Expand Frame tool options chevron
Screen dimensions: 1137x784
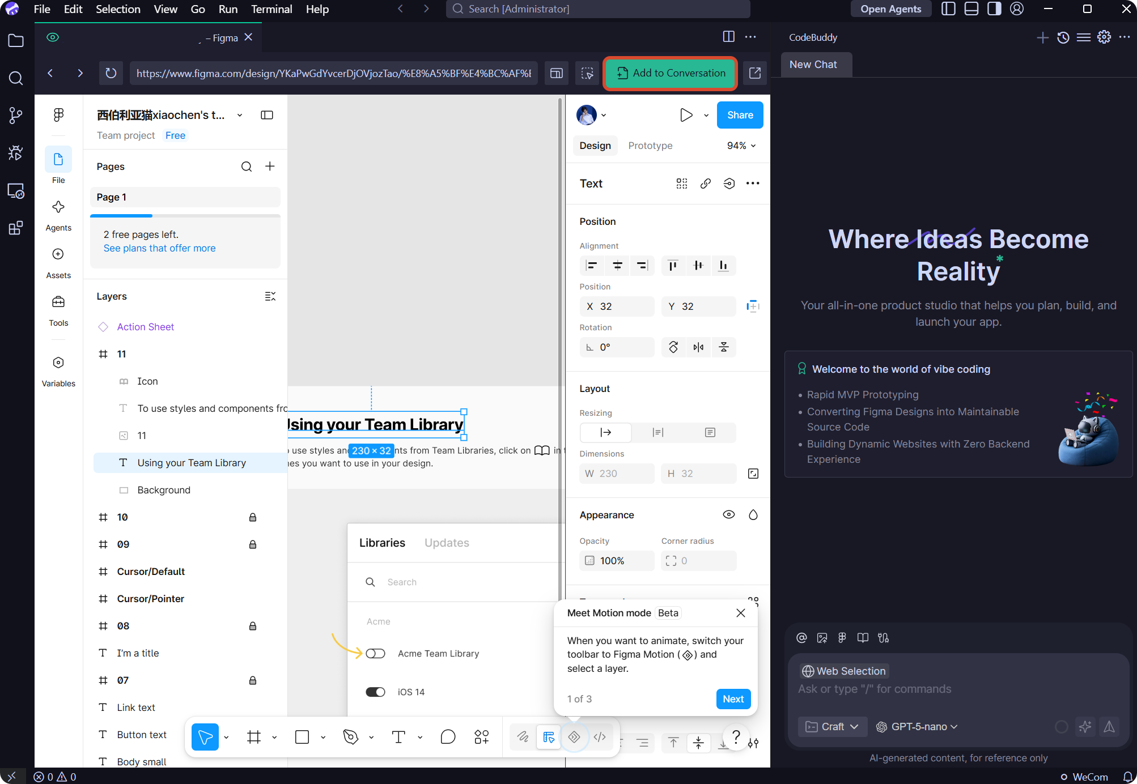[x=274, y=738]
